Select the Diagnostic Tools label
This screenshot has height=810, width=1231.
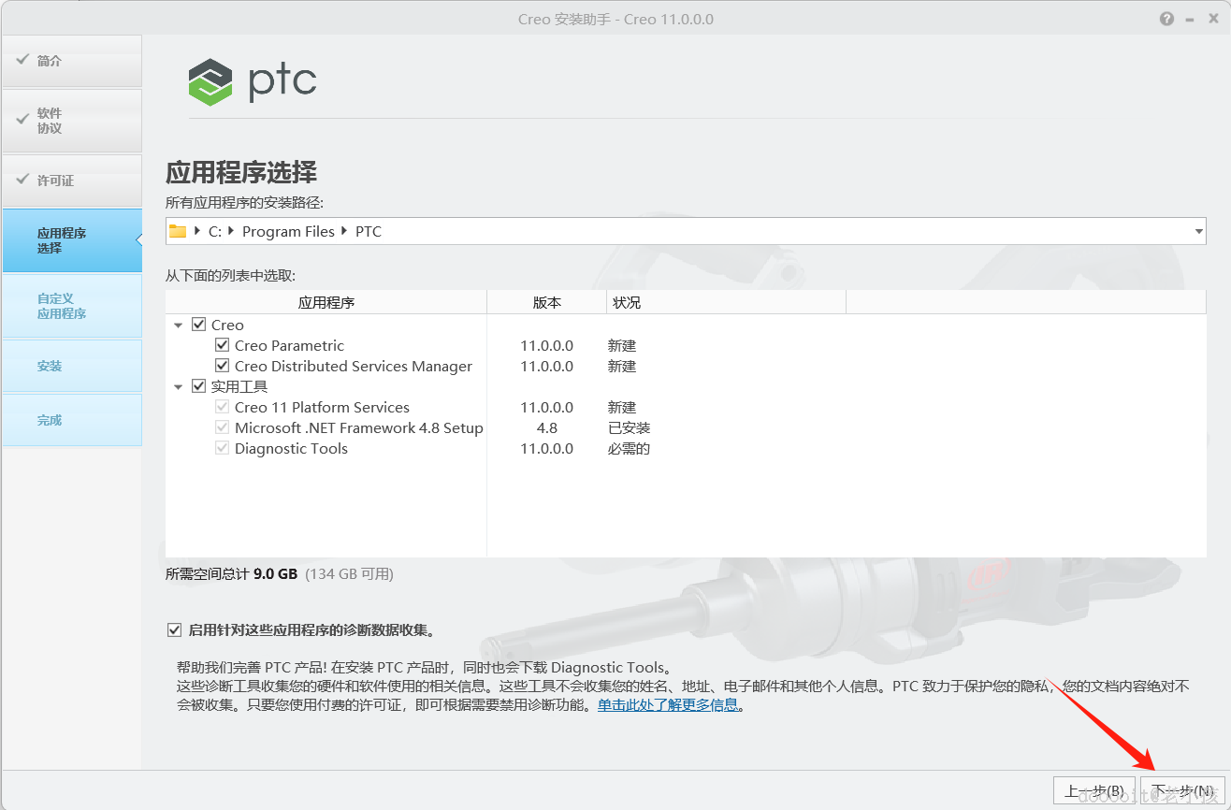291,448
